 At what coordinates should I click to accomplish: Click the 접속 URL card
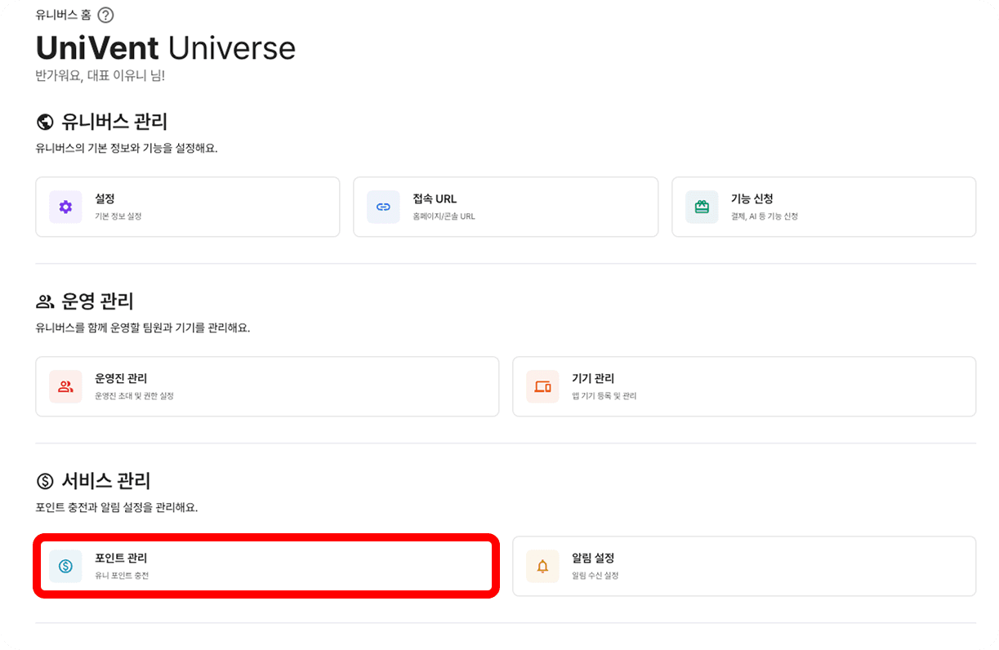pos(505,207)
